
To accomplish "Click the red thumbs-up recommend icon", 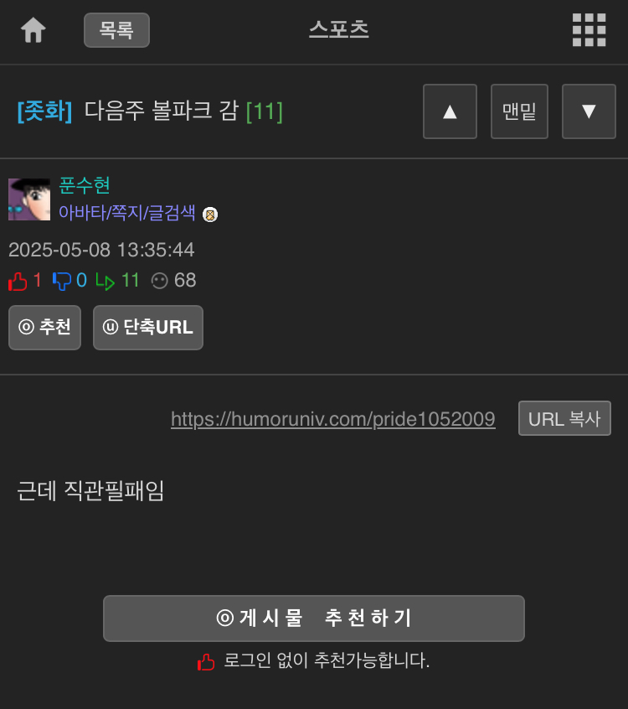I will point(18,282).
